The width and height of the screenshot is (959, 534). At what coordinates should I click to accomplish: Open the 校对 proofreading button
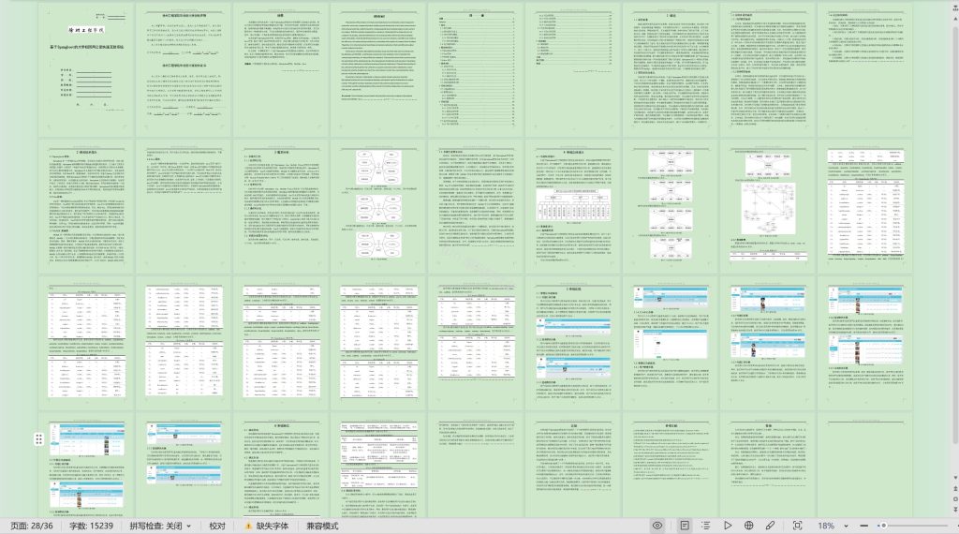217,526
